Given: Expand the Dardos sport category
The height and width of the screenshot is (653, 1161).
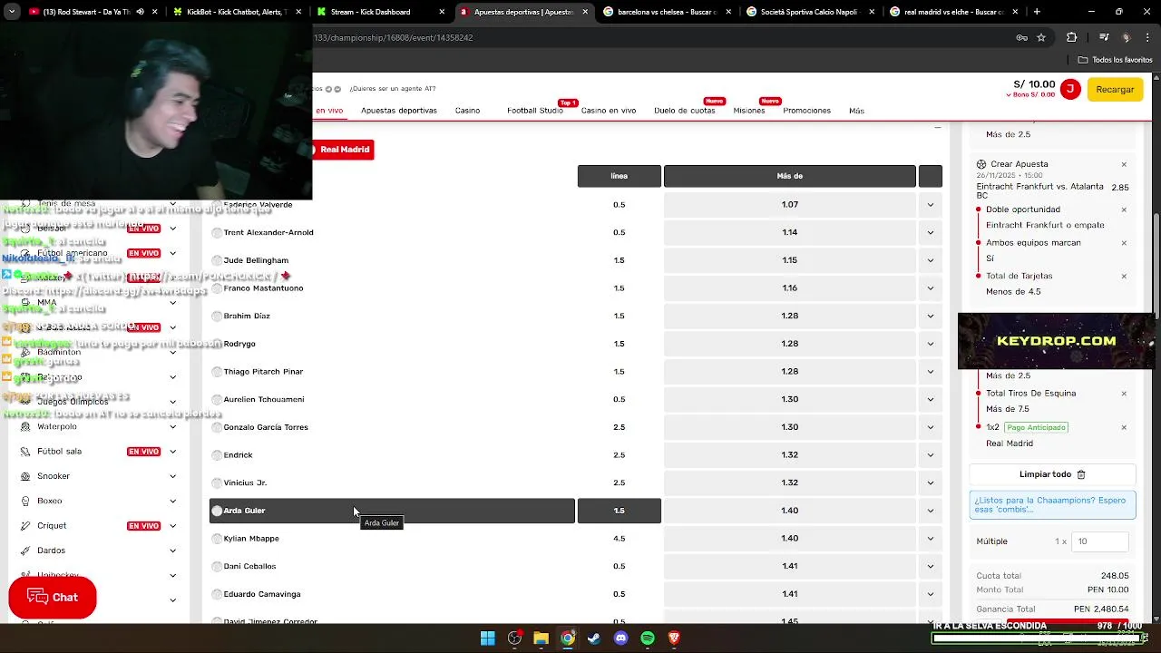Looking at the screenshot, I should point(172,551).
